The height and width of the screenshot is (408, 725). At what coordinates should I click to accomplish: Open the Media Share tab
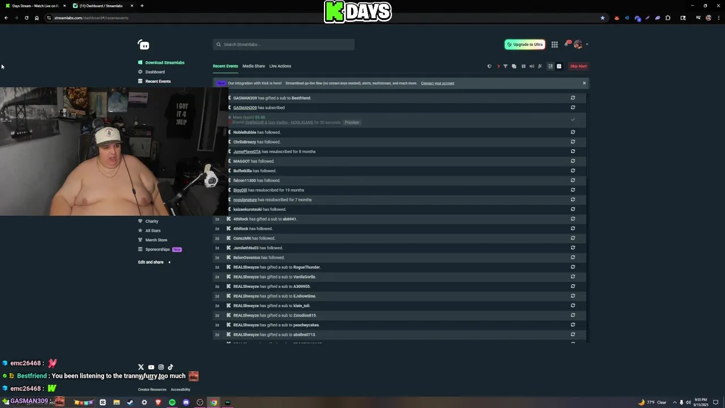click(x=254, y=66)
